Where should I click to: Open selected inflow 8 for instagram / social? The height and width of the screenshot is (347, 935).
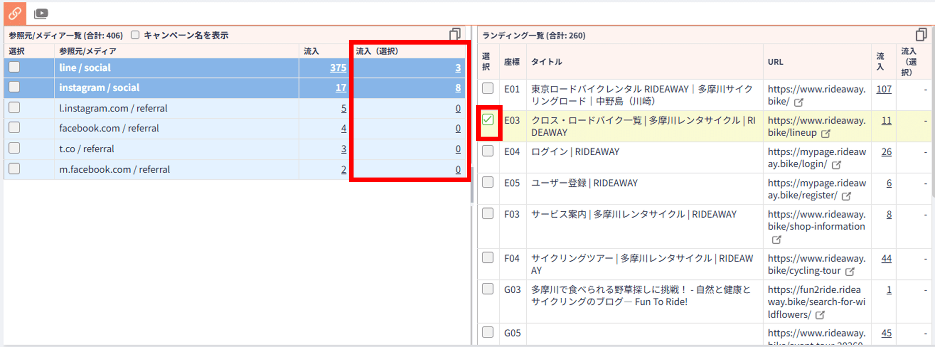tap(458, 88)
